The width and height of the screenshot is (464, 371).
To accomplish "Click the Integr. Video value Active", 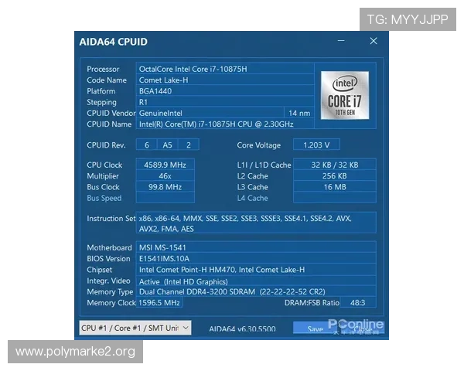I will pyautogui.click(x=256, y=281).
